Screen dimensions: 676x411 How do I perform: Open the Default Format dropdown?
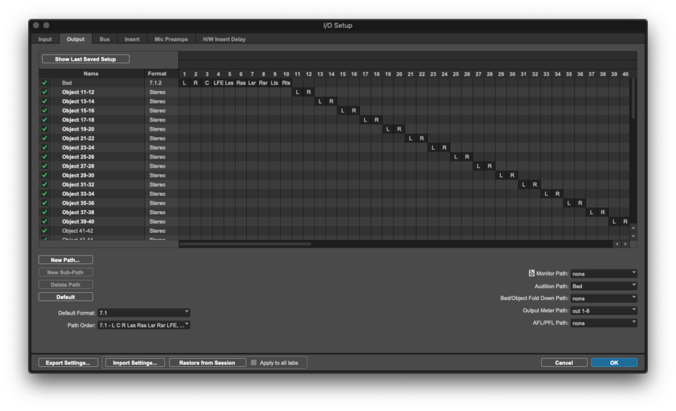144,311
